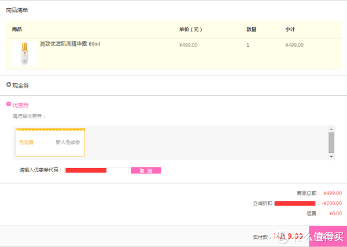Click the 商品总额 amount ¥499.00

pyautogui.click(x=333, y=193)
